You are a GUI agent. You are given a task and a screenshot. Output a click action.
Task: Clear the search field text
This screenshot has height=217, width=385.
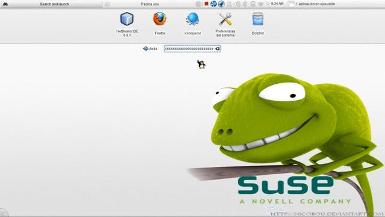point(217,49)
